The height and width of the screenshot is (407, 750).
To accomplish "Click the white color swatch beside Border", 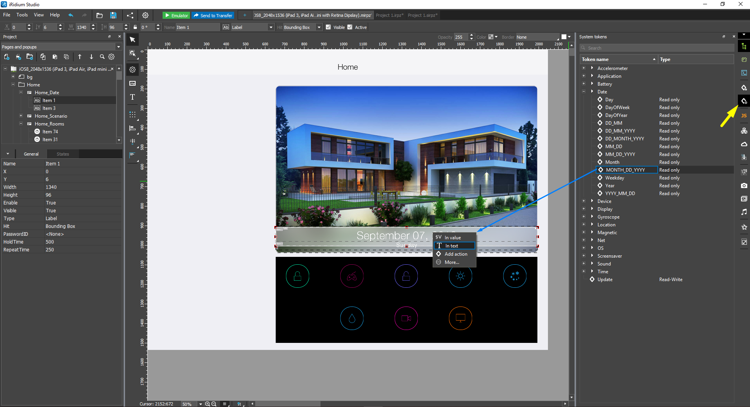I will pos(564,37).
